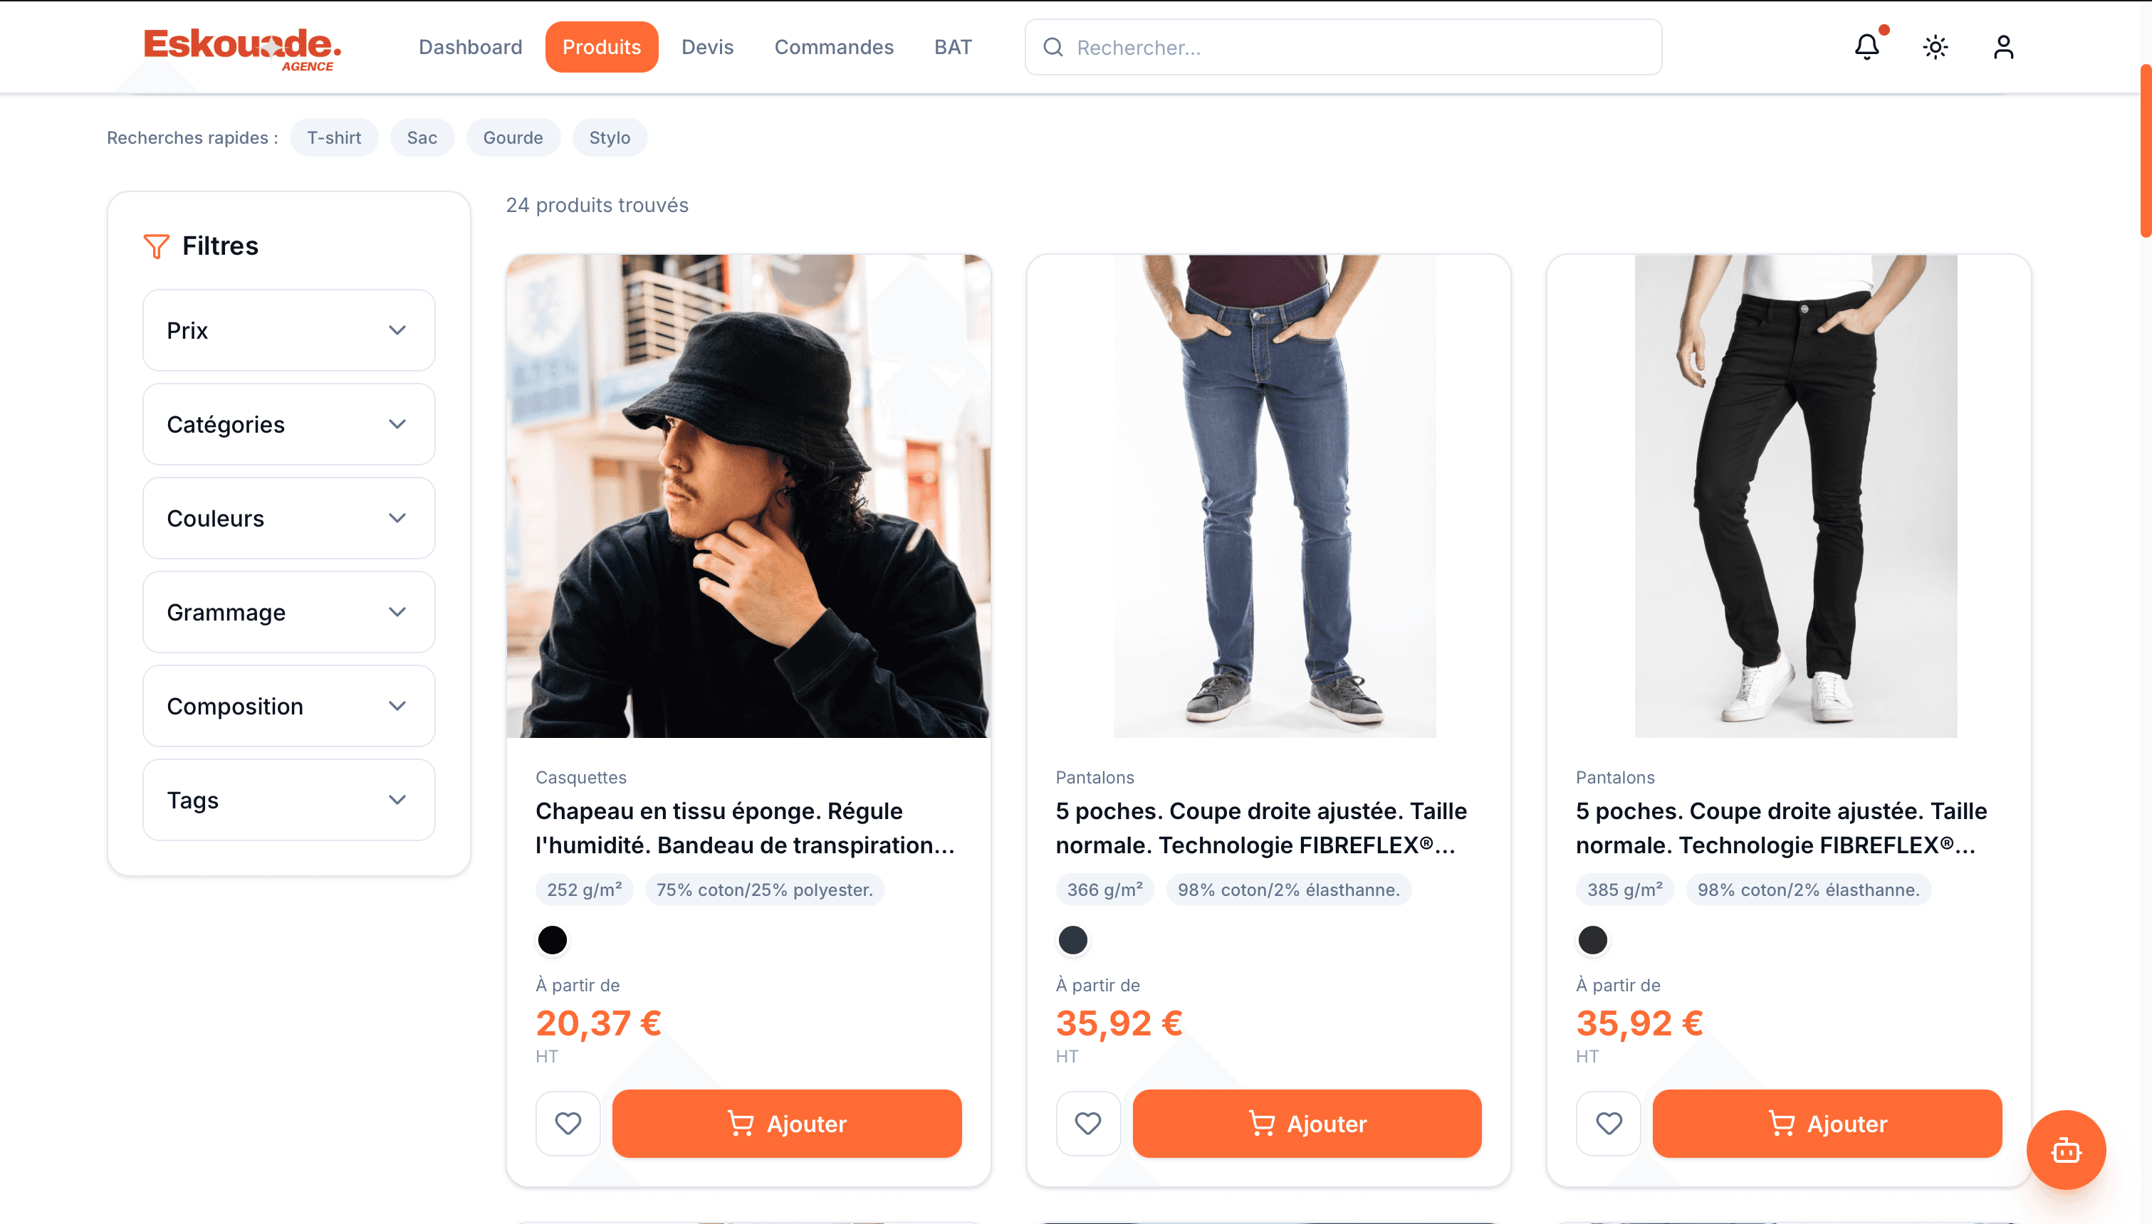Image resolution: width=2152 pixels, height=1224 pixels.
Task: Open the Composition filter section
Action: 288,706
